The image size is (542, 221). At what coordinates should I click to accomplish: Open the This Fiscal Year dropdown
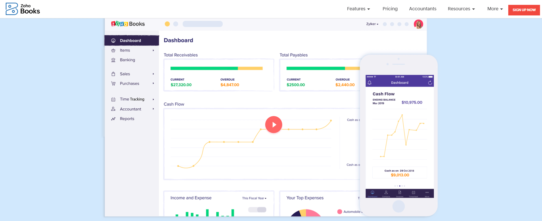pyautogui.click(x=254, y=198)
